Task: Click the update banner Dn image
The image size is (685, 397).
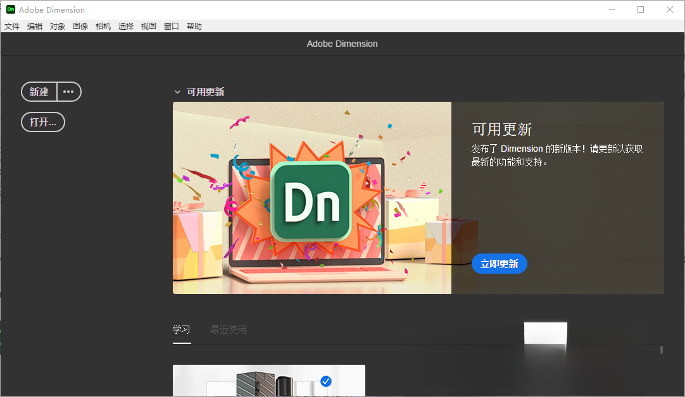Action: [312, 198]
